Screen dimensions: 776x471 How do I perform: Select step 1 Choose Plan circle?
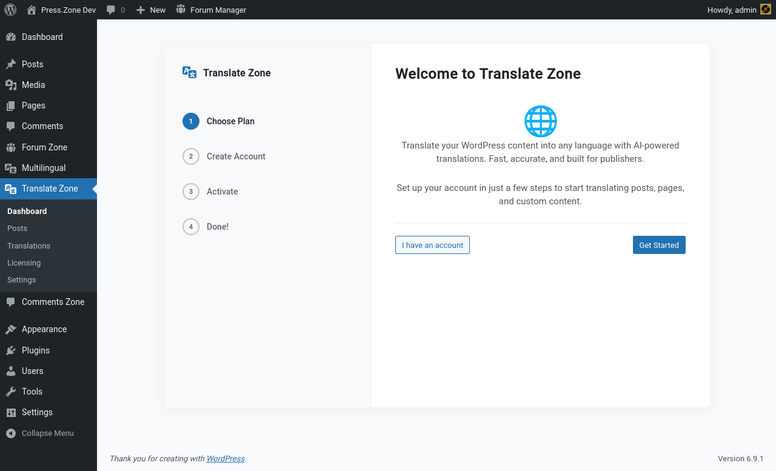[191, 121]
